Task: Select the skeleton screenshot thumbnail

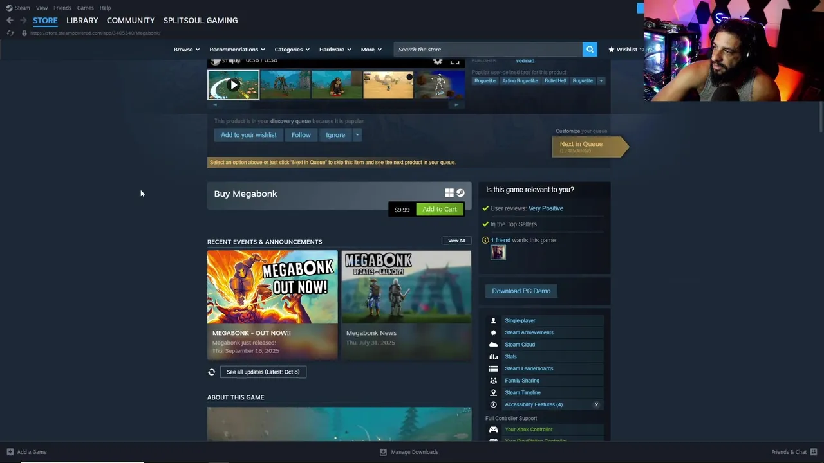Action: tap(440, 85)
